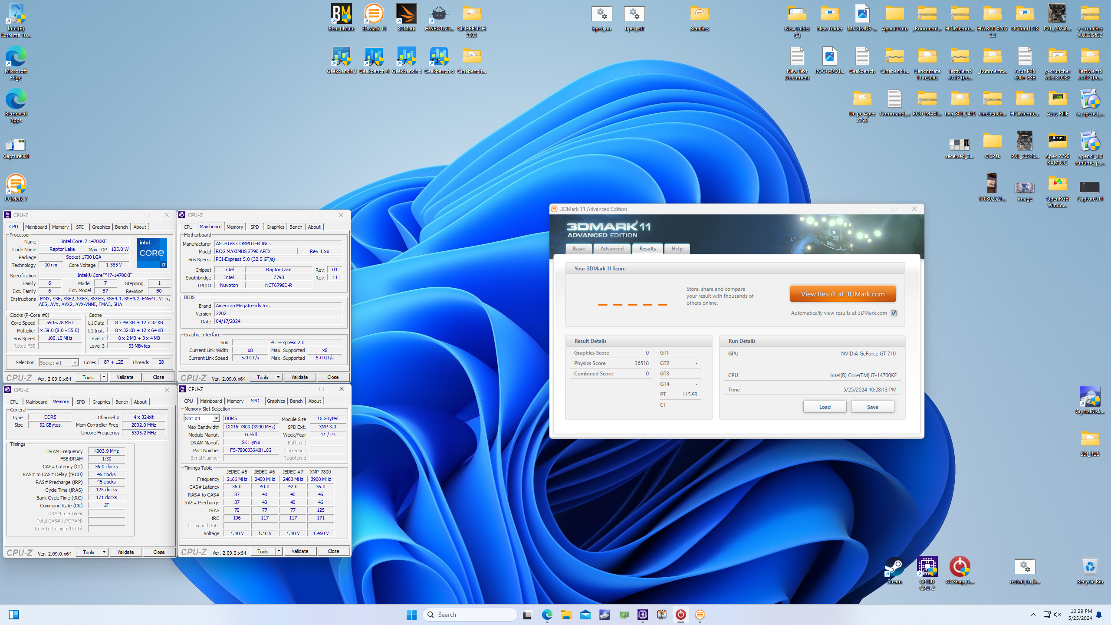Open the CrystalDisk desktop shortcut

1090,400
